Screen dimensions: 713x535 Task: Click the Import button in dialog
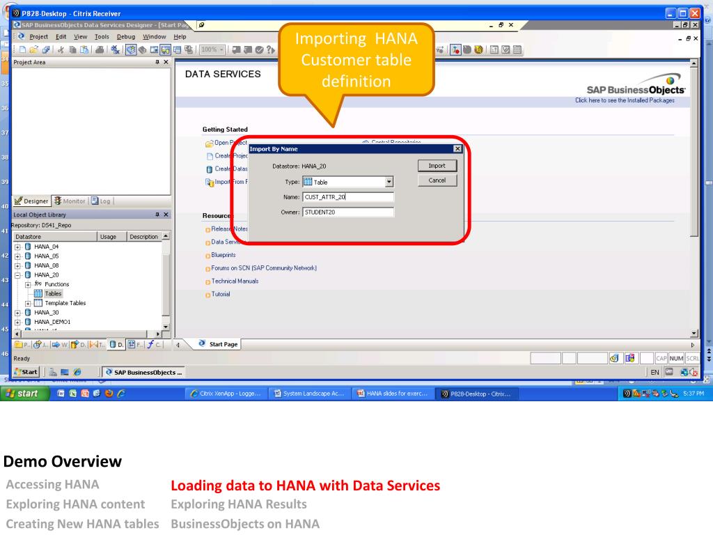click(437, 166)
